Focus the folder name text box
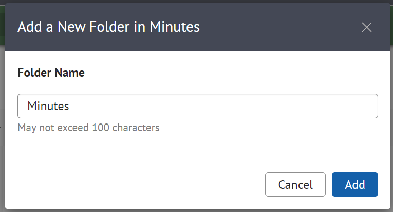The width and height of the screenshot is (393, 212). (198, 106)
